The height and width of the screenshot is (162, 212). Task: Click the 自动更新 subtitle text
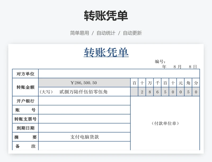click(132, 33)
